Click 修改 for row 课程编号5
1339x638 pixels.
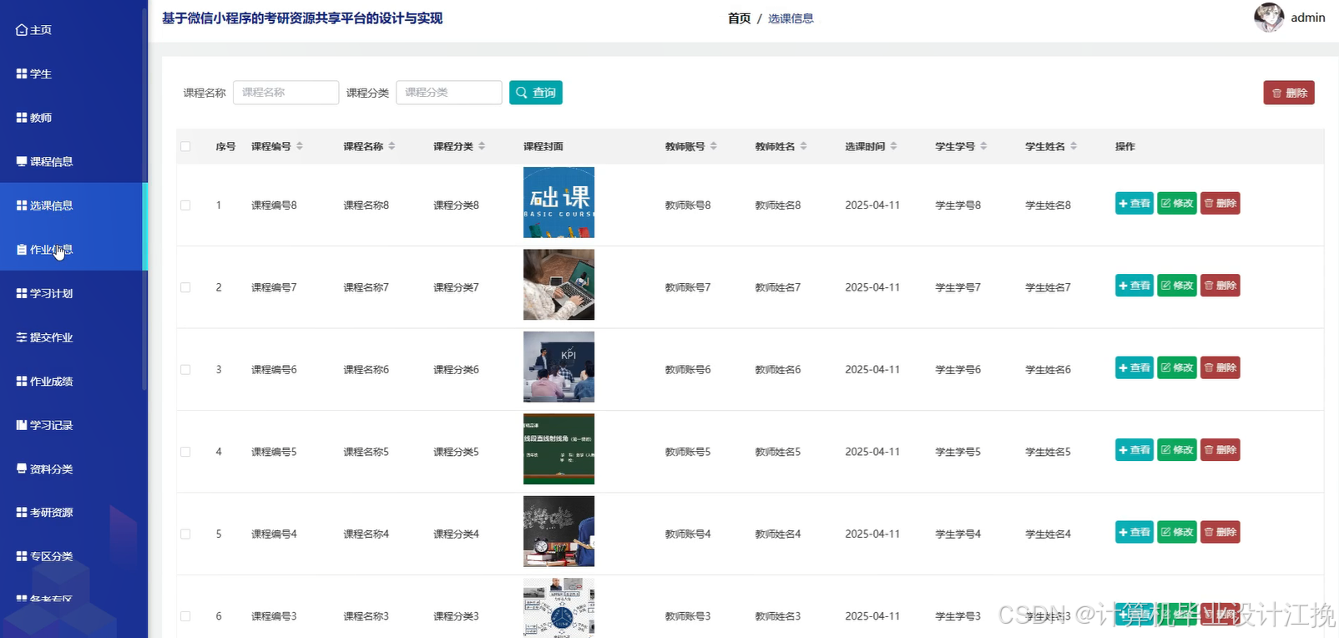(1177, 450)
